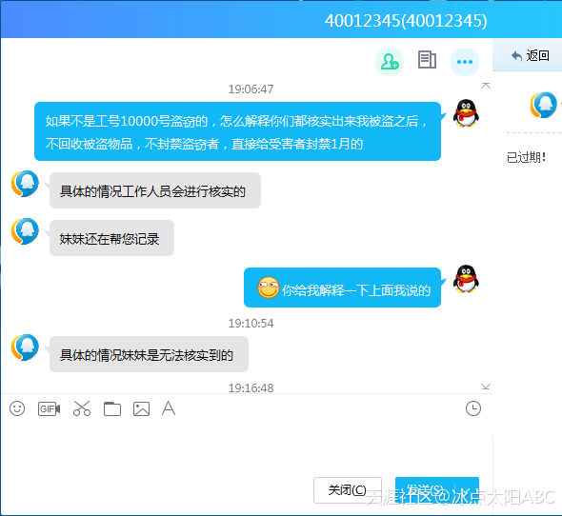The image size is (562, 516).
Task: Open the emoji smiley picker
Action: (x=17, y=408)
